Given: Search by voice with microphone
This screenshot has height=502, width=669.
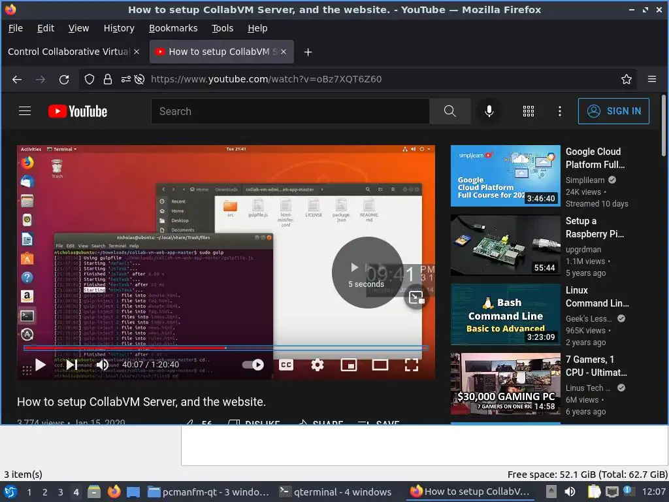Looking at the screenshot, I should 489,111.
